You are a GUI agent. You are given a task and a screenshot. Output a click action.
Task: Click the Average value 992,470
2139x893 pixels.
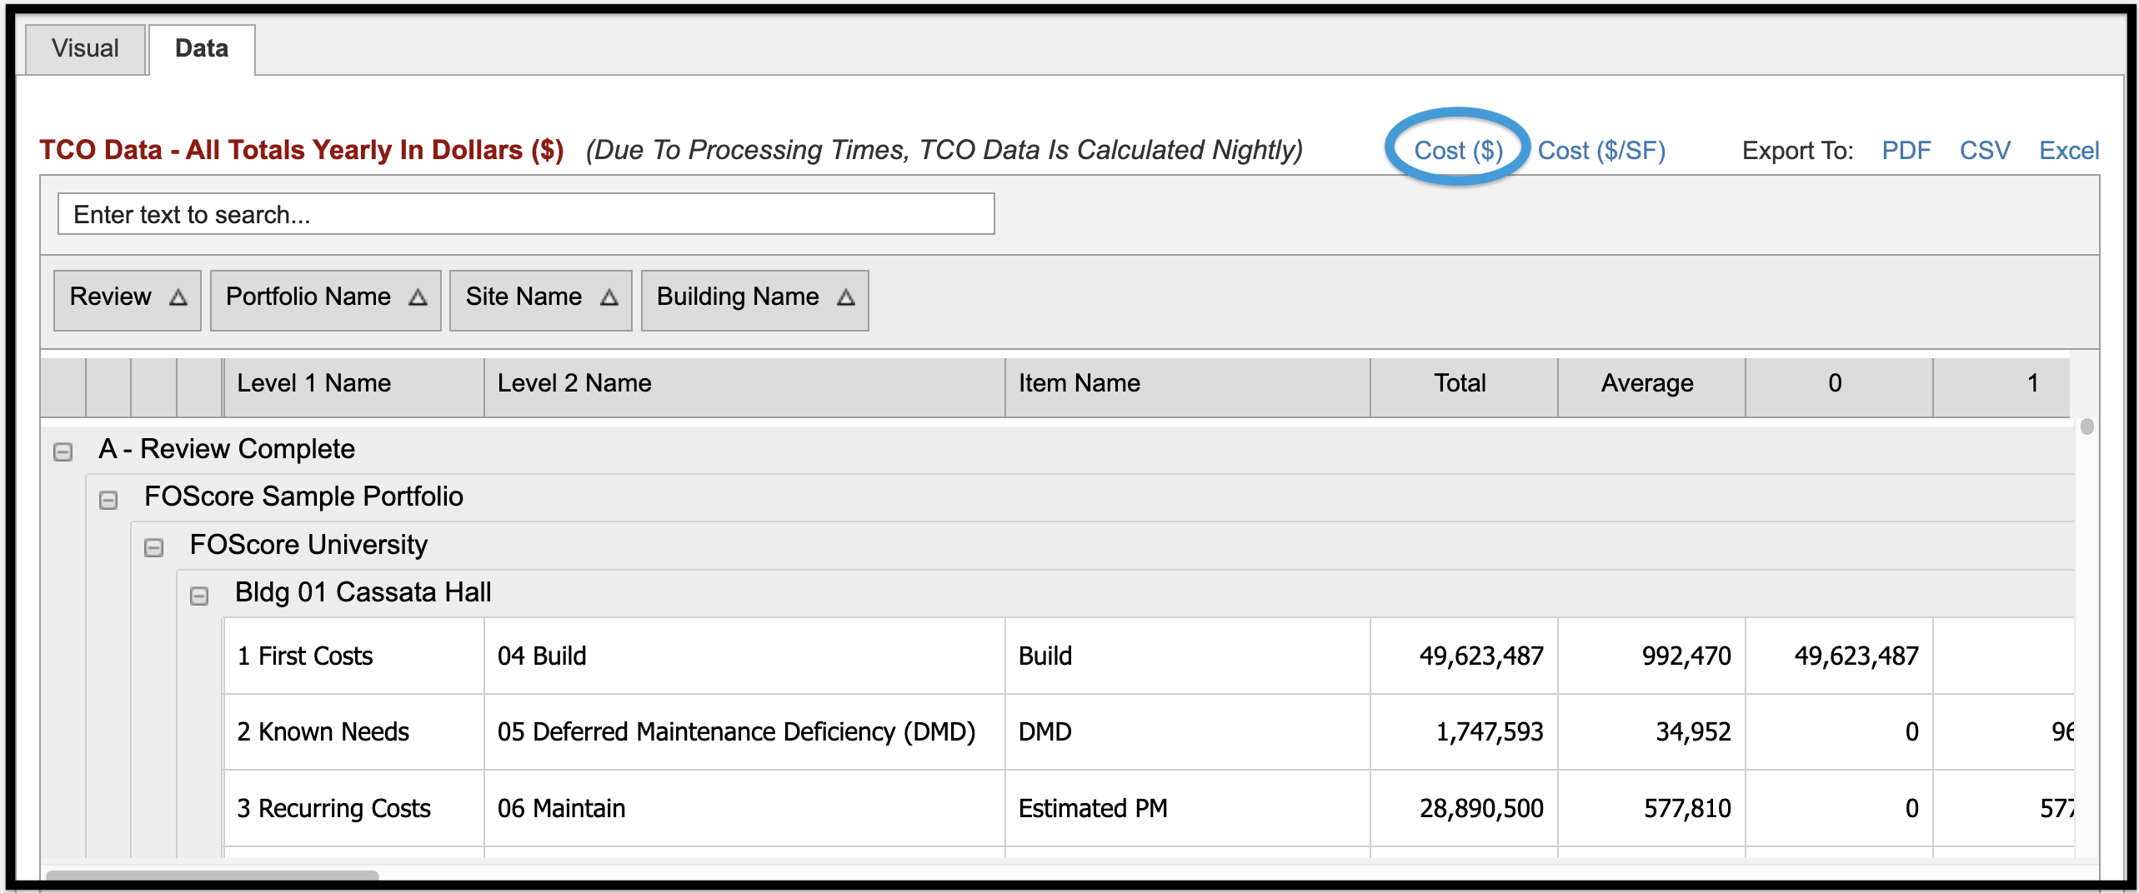coord(1652,656)
